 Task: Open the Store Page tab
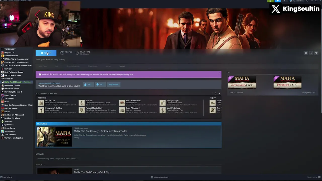click(x=43, y=66)
